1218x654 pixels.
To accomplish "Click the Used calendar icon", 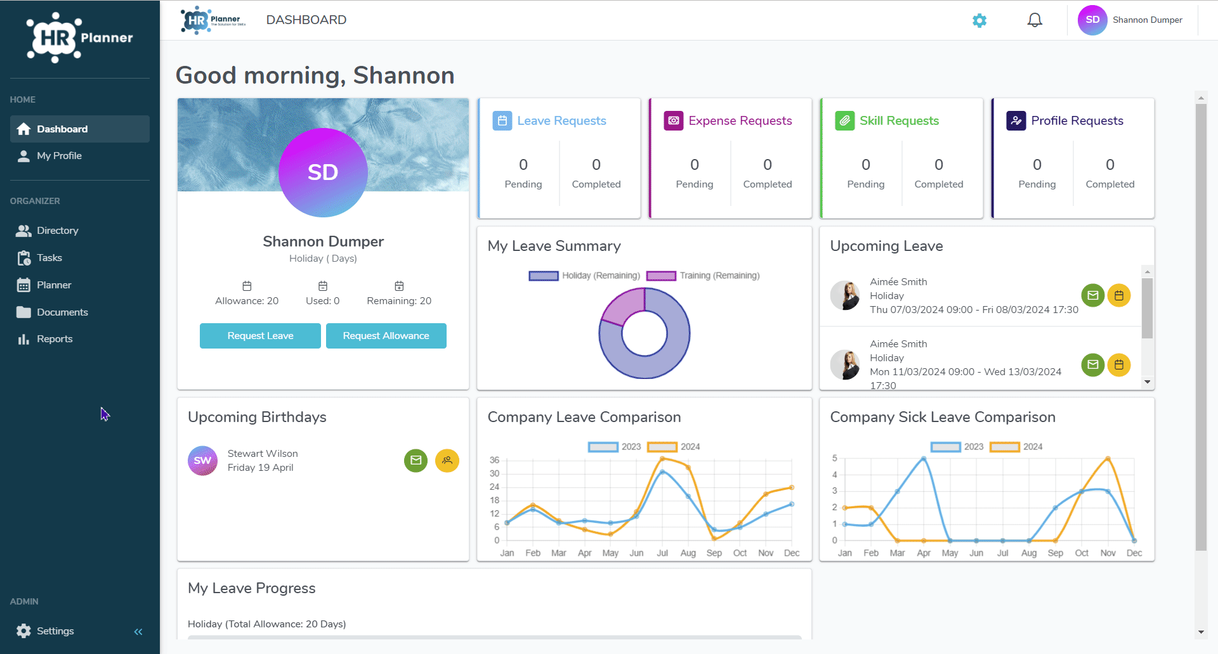I will tap(323, 286).
